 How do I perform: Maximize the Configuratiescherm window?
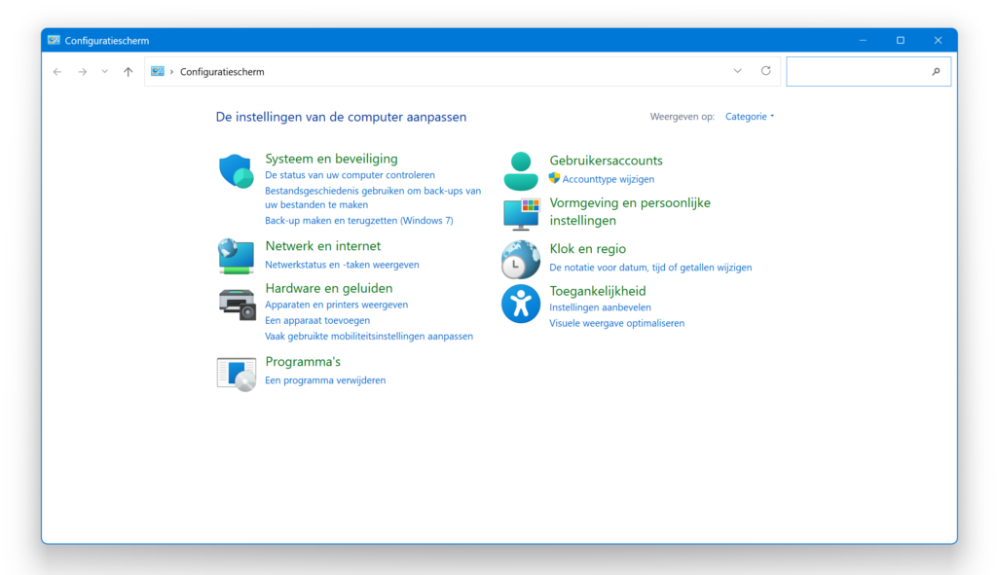pos(901,40)
